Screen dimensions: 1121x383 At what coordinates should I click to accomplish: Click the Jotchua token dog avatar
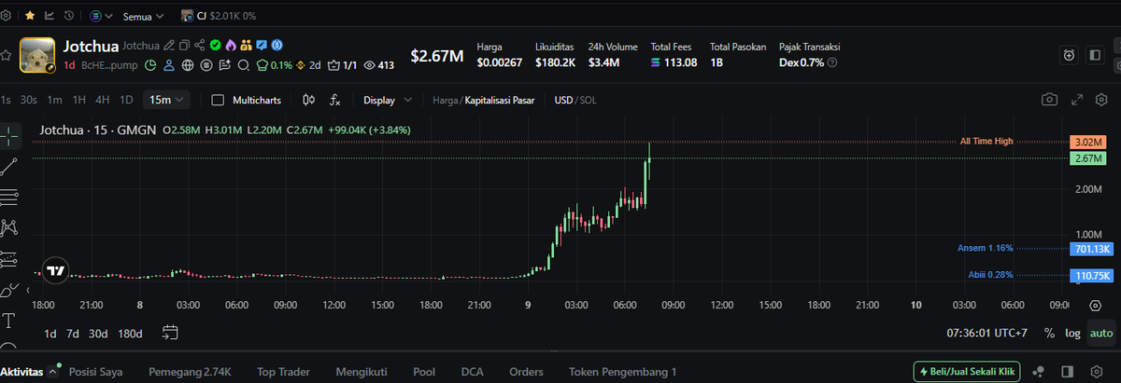point(37,55)
